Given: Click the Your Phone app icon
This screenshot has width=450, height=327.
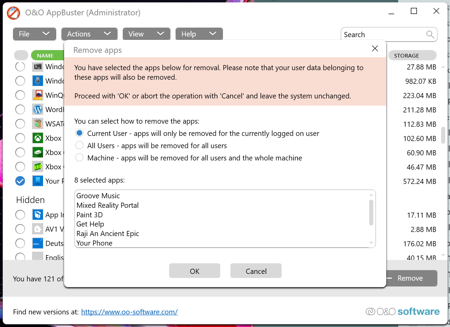Looking at the screenshot, I should tap(38, 181).
